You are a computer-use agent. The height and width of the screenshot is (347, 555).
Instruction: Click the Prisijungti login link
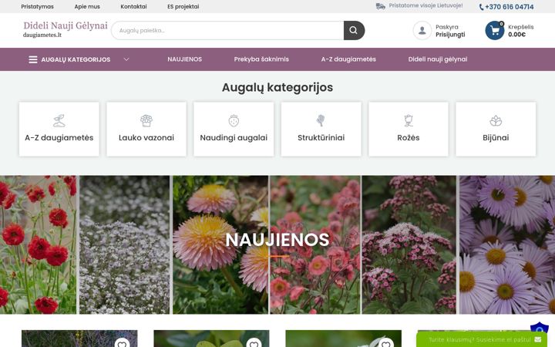pyautogui.click(x=450, y=35)
